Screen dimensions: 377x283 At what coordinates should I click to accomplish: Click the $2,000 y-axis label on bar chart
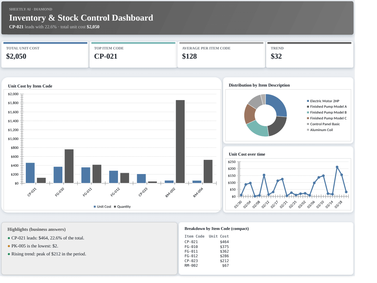[13, 94]
